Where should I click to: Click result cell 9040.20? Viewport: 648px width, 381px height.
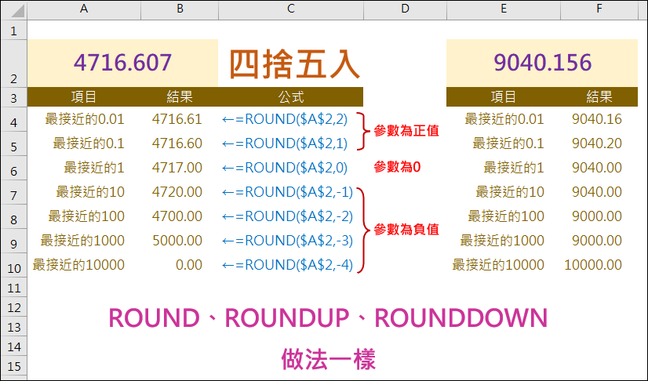597,143
